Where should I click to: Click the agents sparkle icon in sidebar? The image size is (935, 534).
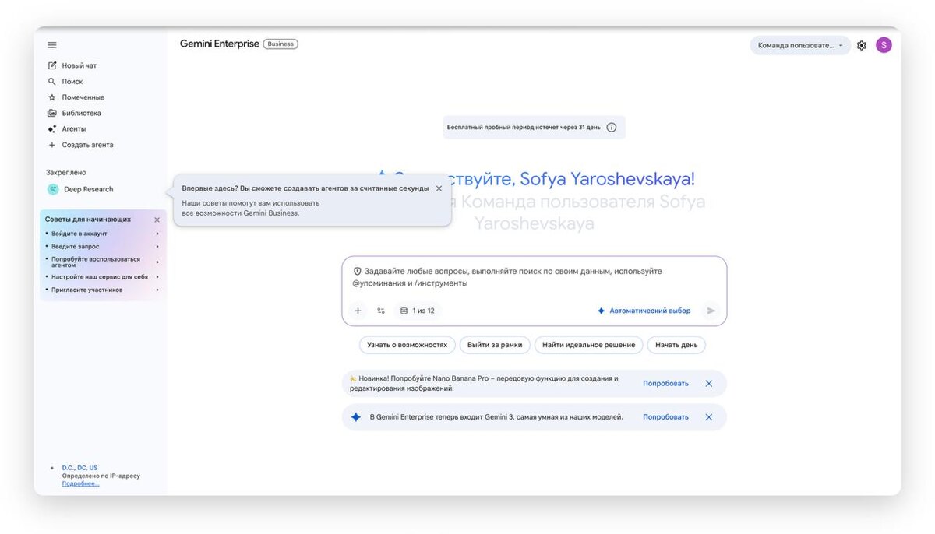[52, 129]
